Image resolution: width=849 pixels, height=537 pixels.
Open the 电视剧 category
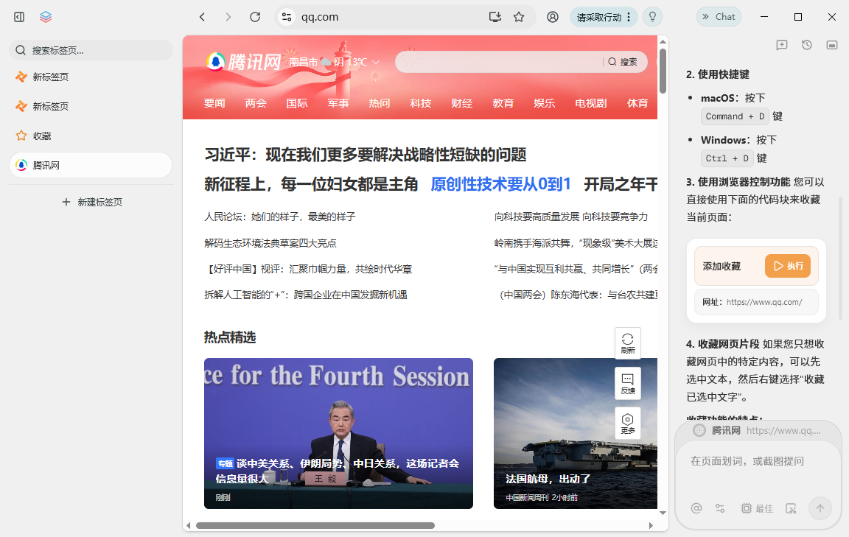(591, 103)
